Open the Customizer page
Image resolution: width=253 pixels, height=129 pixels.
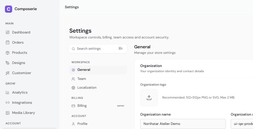[x=30, y=73]
